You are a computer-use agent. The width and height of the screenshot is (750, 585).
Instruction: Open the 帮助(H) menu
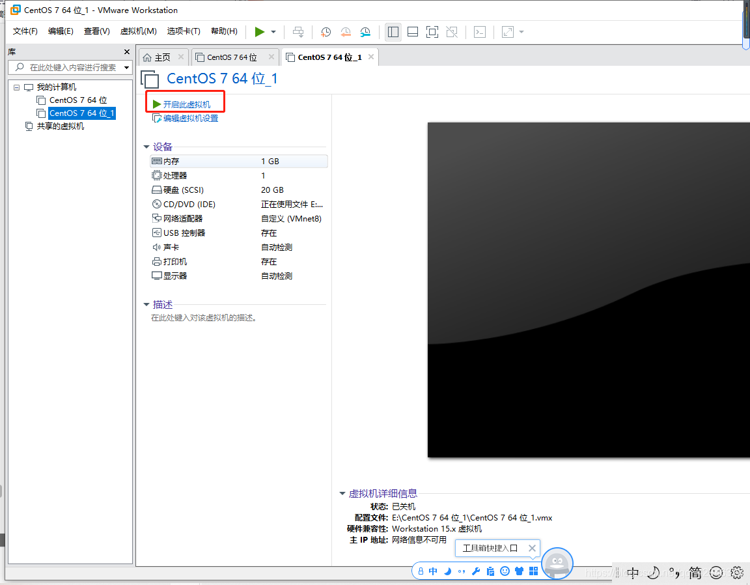pyautogui.click(x=225, y=31)
